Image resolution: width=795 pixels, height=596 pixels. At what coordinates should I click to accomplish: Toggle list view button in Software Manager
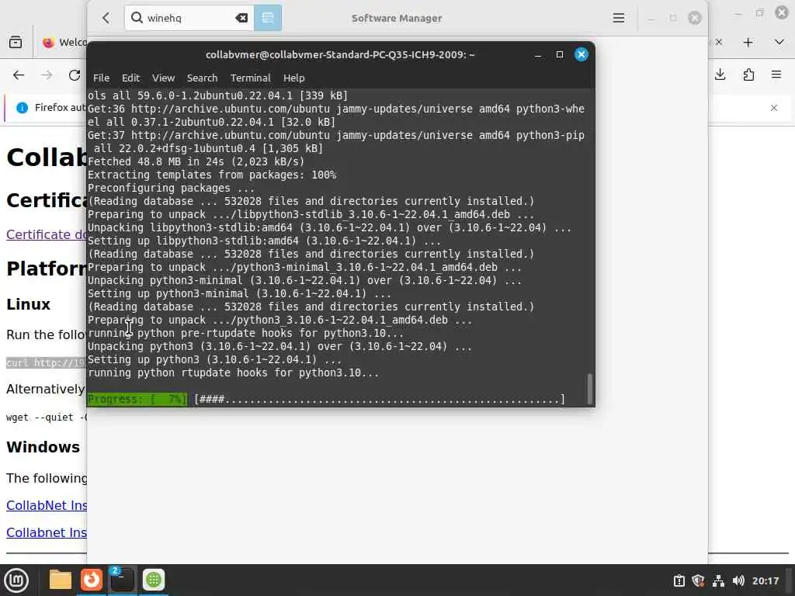point(268,19)
